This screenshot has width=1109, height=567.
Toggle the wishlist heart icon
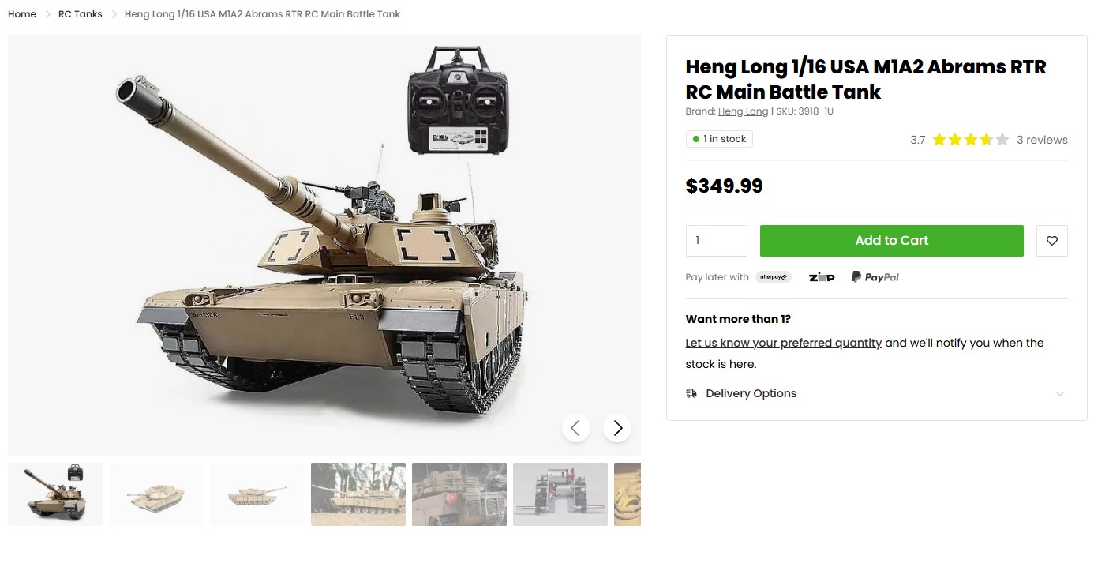(x=1051, y=240)
